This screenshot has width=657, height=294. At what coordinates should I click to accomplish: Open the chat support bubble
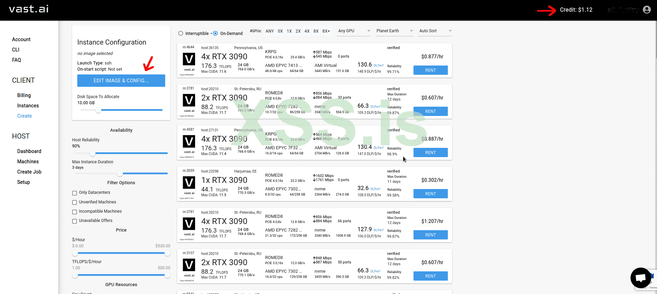point(641,278)
